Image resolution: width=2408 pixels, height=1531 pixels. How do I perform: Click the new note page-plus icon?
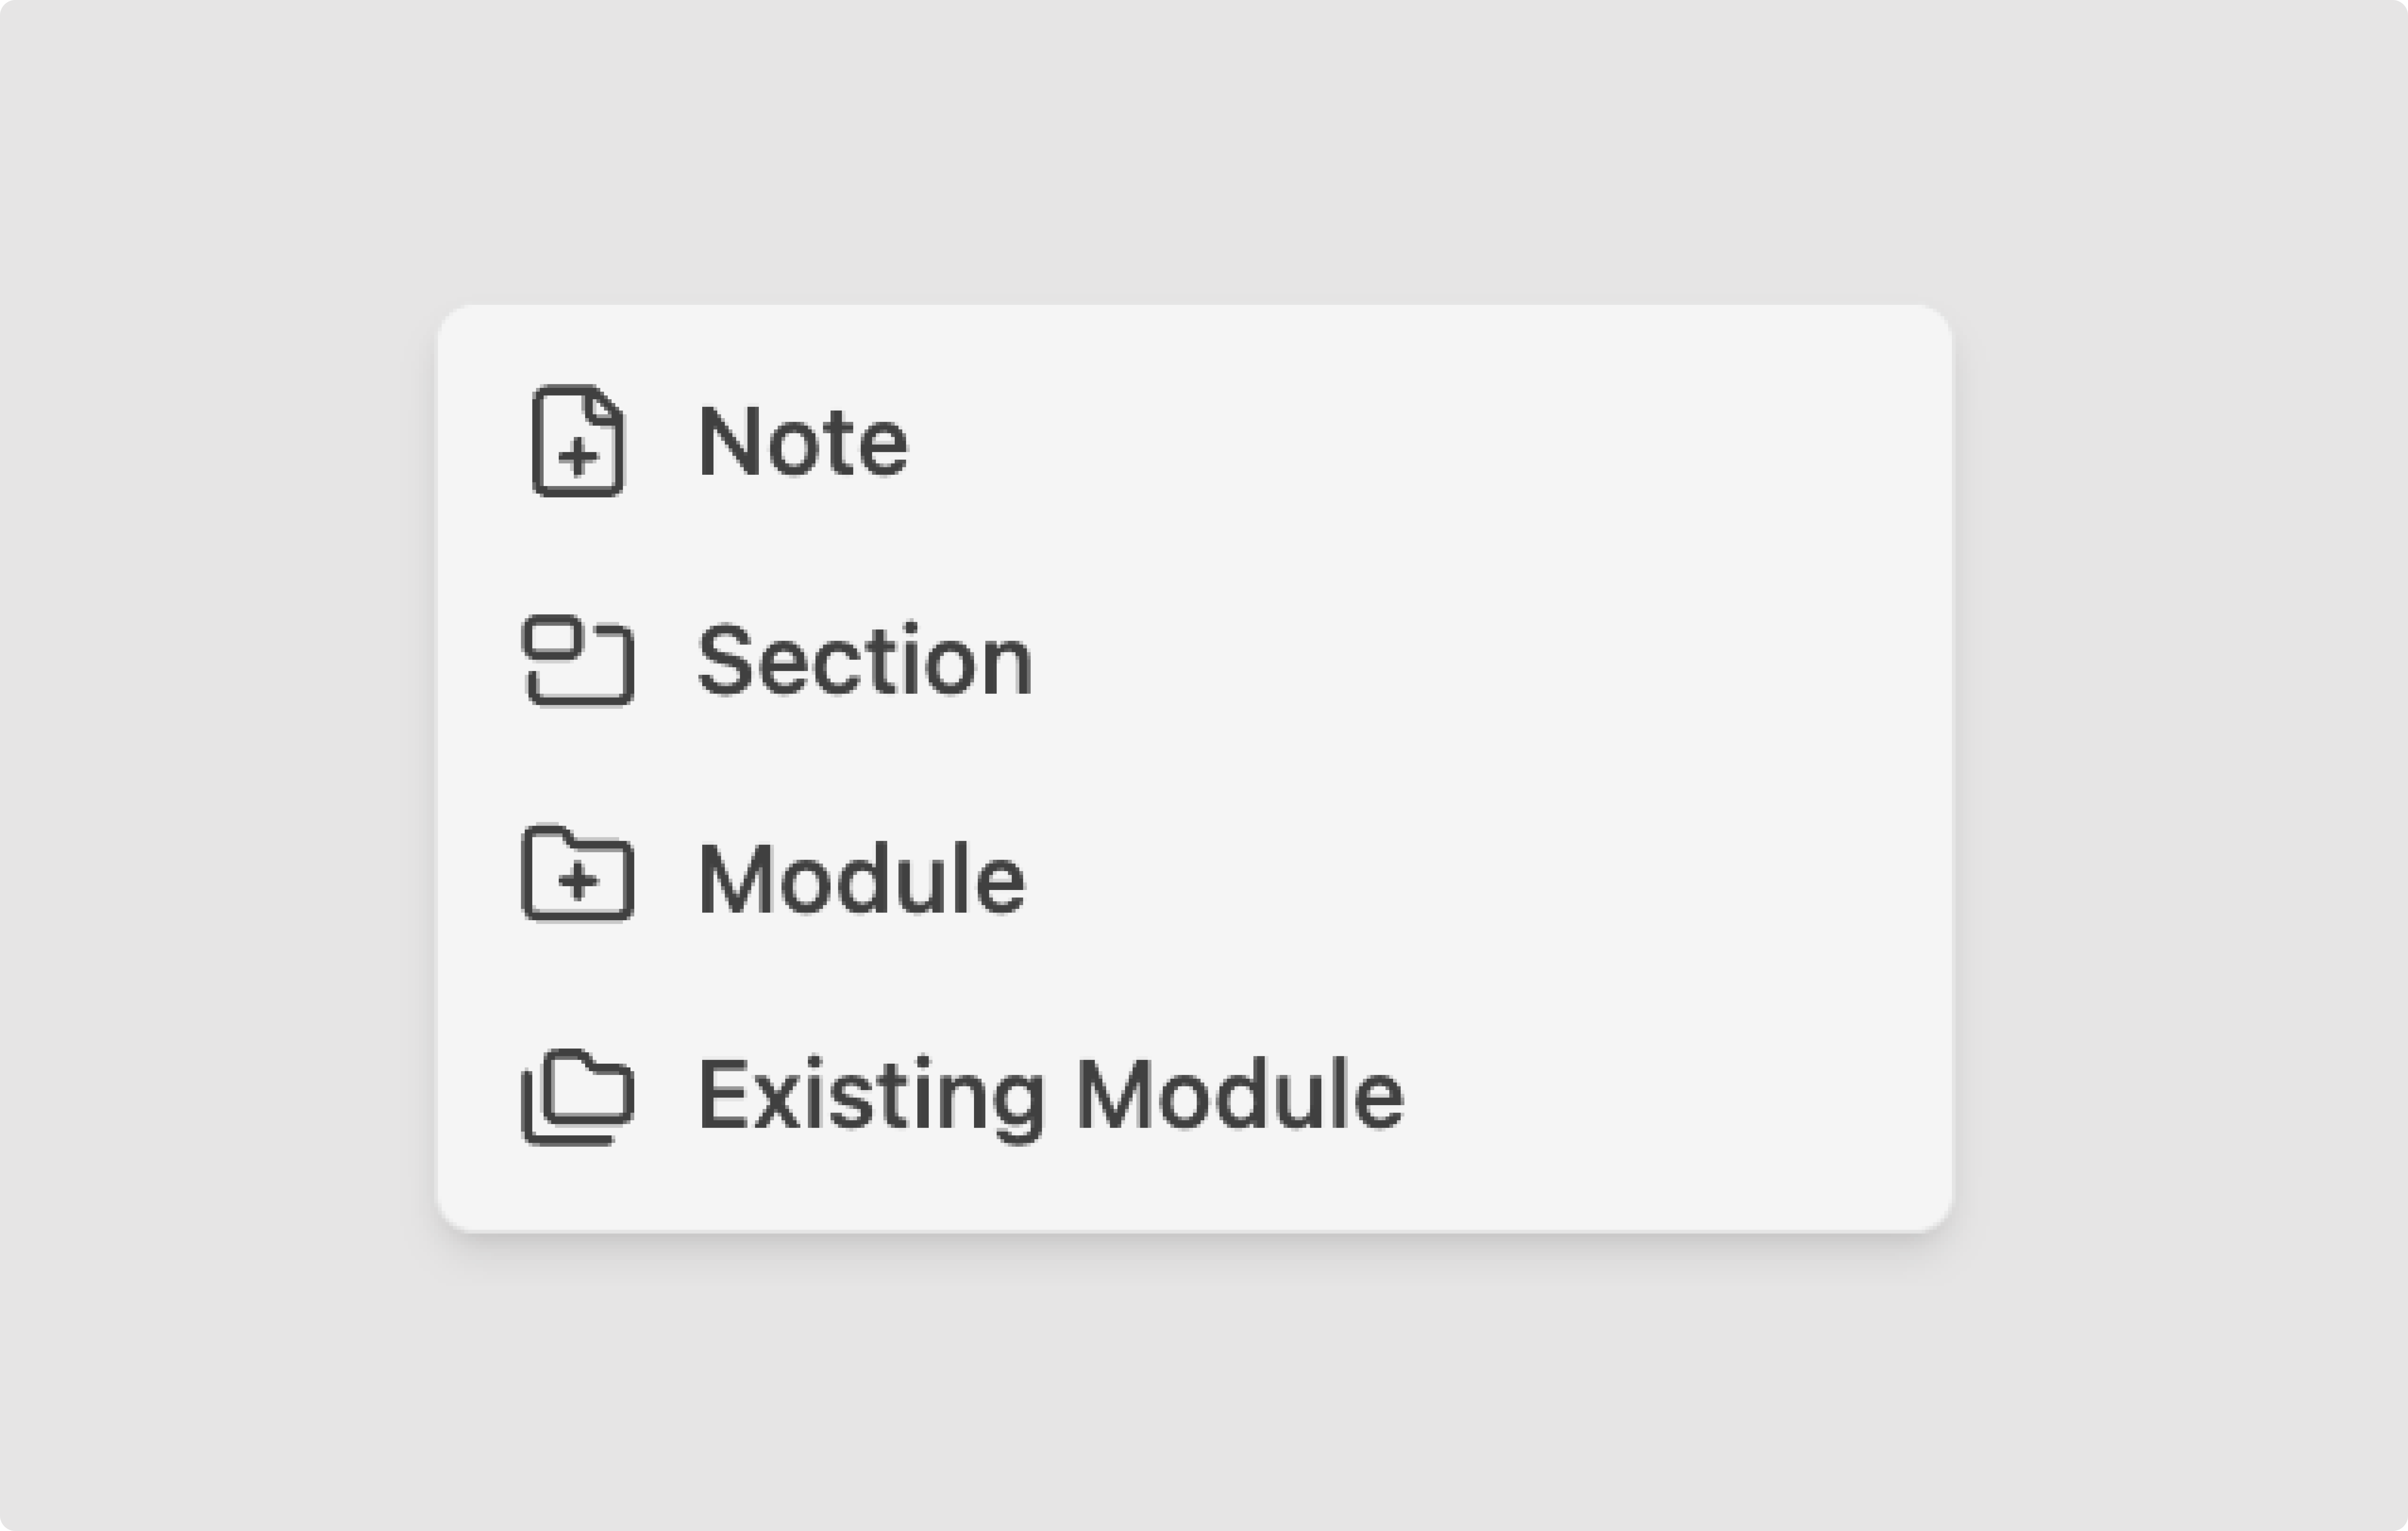tap(578, 440)
